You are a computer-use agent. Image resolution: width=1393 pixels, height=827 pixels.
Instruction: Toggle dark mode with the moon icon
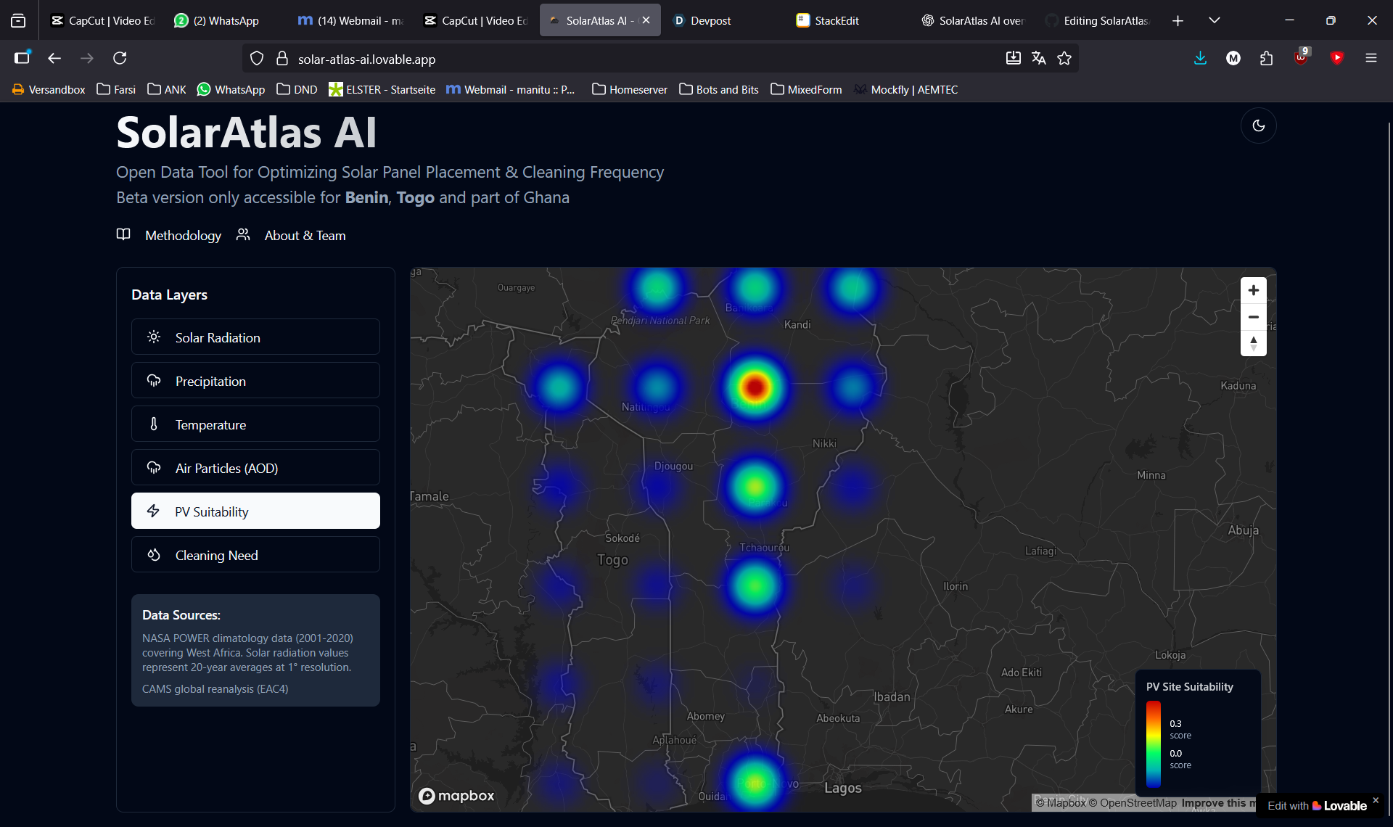click(x=1258, y=126)
